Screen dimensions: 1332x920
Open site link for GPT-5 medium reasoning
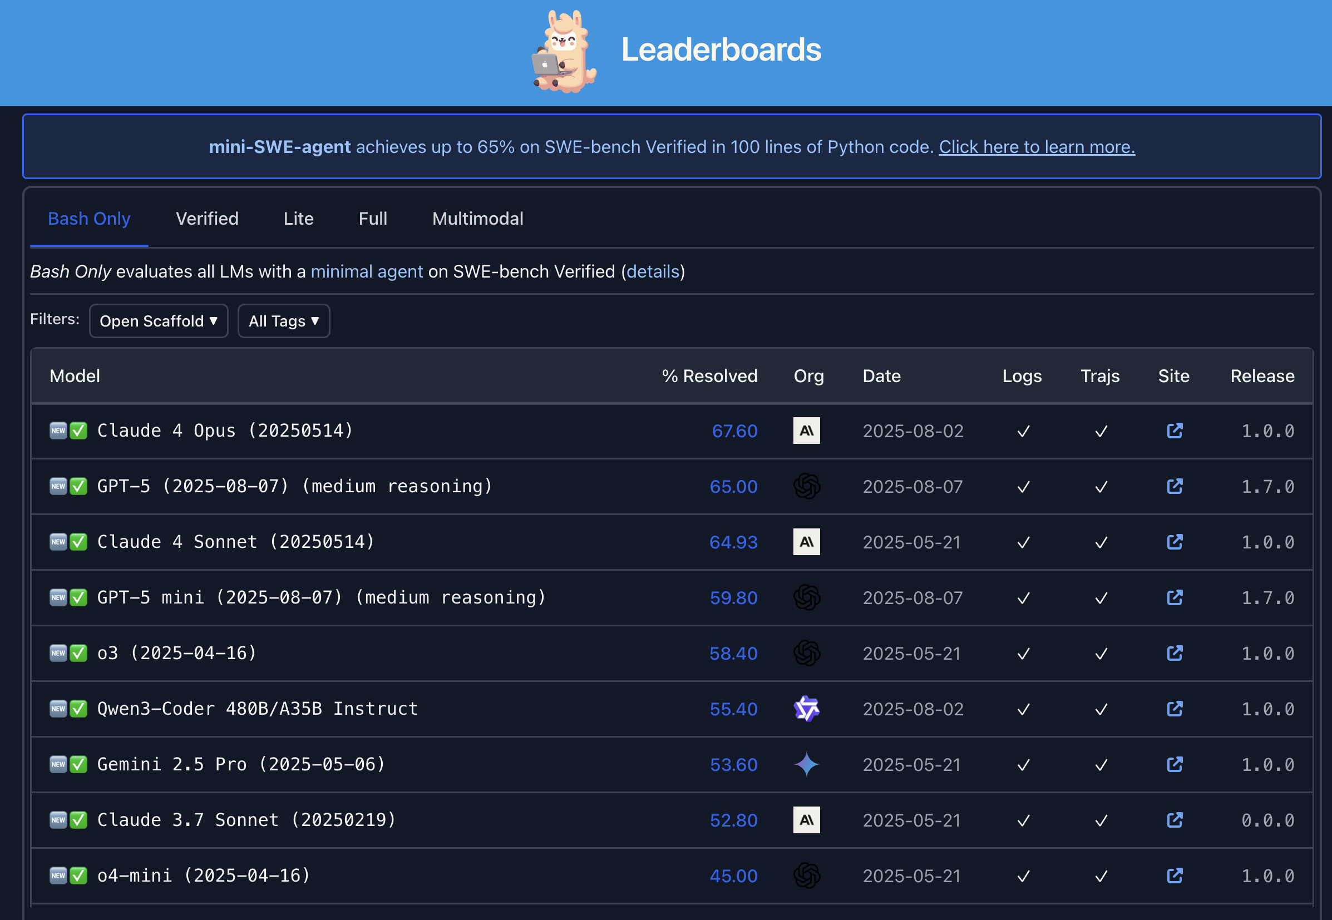coord(1175,487)
